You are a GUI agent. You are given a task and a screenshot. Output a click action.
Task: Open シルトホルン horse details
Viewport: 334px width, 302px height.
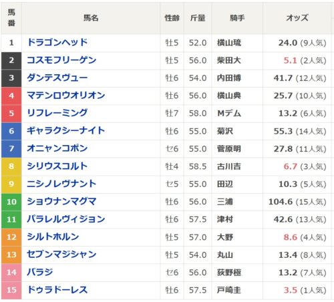click(53, 237)
